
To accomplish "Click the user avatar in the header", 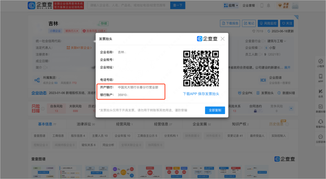I will [x=295, y=6].
